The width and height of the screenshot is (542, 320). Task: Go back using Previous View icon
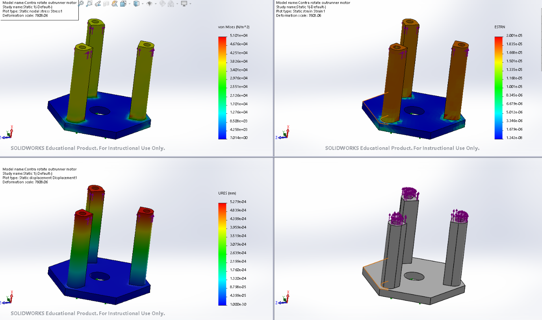(98, 4)
